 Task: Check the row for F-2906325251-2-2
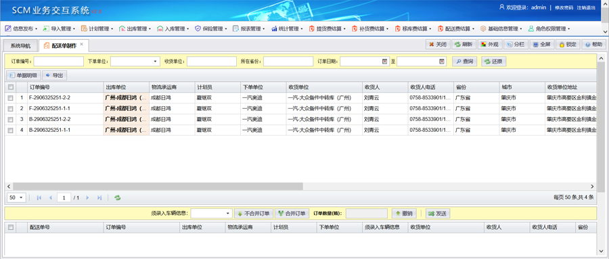(x=10, y=98)
